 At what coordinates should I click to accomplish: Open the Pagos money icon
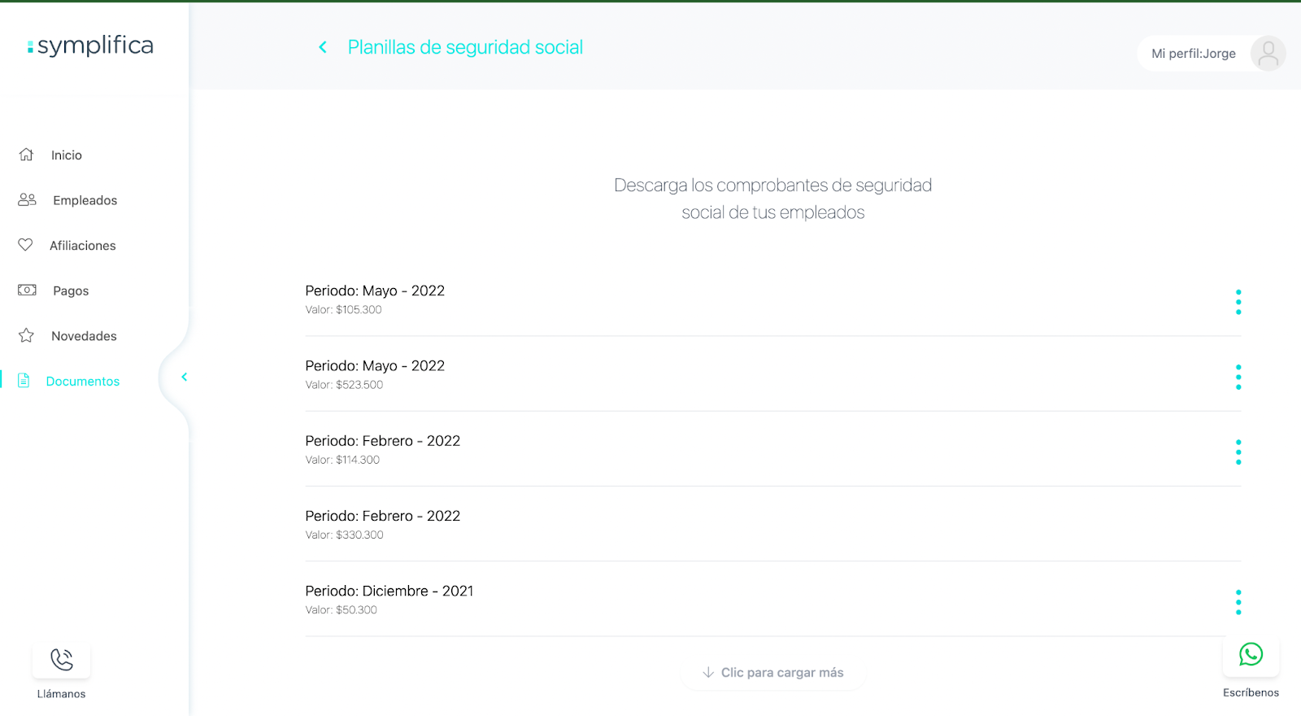pos(27,290)
